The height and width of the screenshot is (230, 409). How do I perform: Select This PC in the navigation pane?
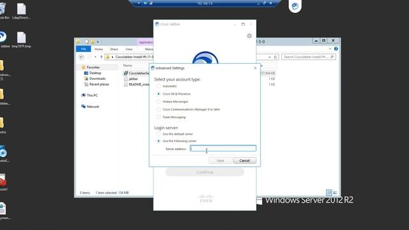click(x=92, y=95)
